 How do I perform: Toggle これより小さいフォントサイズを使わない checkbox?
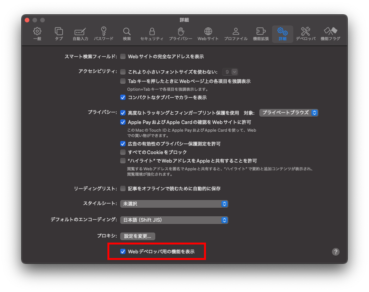click(x=123, y=72)
